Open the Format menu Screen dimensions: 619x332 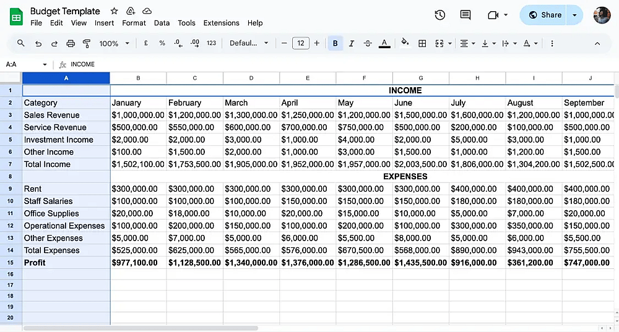134,23
